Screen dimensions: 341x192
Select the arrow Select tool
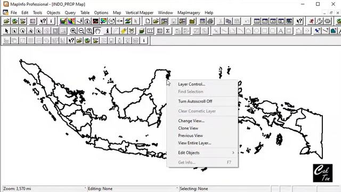pyautogui.click(x=6, y=31)
